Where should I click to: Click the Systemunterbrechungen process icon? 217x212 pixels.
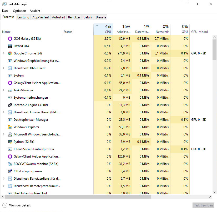click(10, 98)
